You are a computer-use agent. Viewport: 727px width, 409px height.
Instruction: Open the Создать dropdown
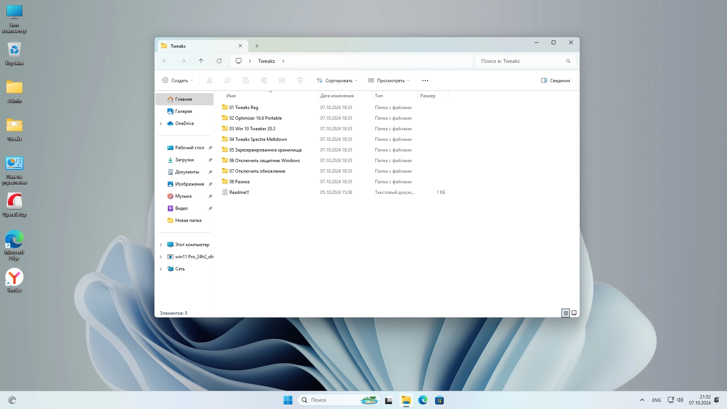(178, 81)
